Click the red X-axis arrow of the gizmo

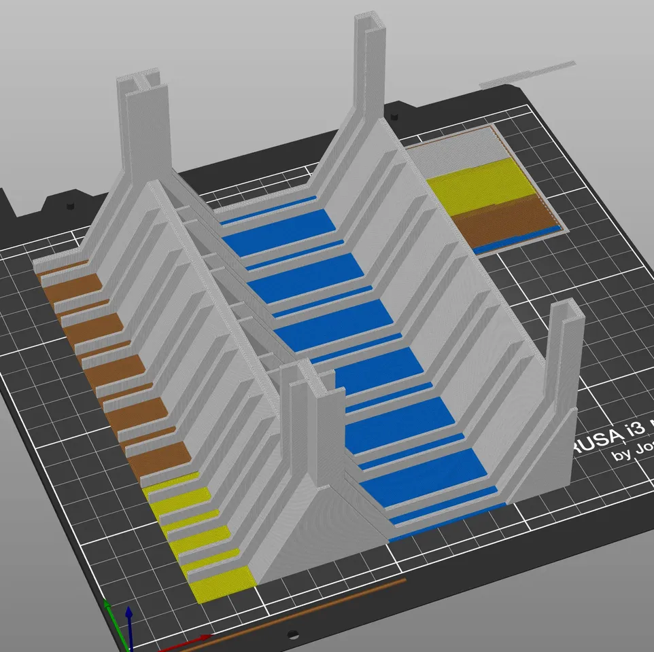(197, 638)
